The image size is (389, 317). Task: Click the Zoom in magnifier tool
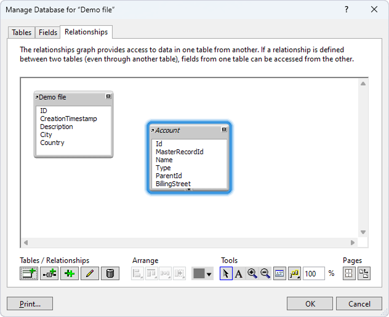point(252,273)
